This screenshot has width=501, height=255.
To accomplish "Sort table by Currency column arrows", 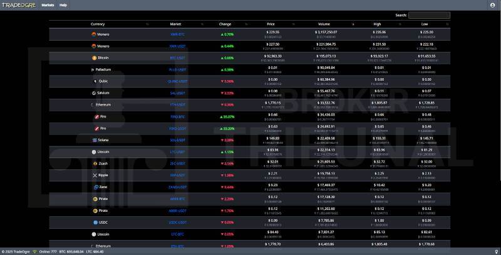I will (147, 24).
